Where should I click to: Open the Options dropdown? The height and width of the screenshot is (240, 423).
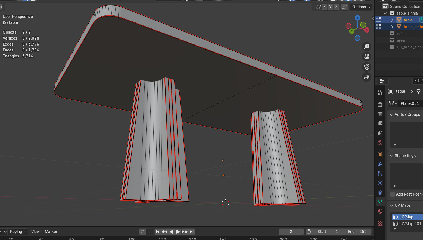pyautogui.click(x=361, y=7)
